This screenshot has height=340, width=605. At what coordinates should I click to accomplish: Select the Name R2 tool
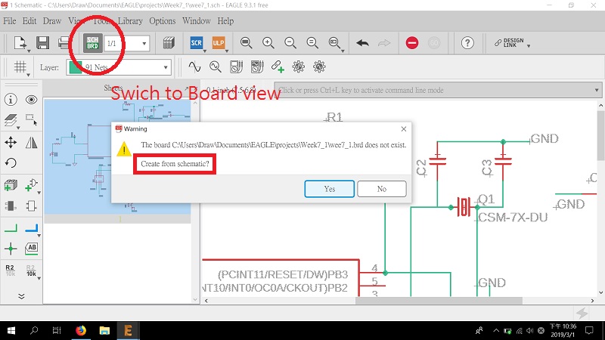[10, 270]
